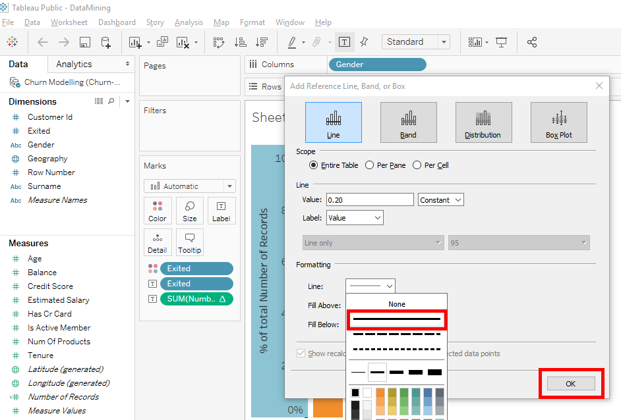This screenshot has height=420, width=621.
Task: Click the Sort ascending toolbar icon
Action: (241, 42)
